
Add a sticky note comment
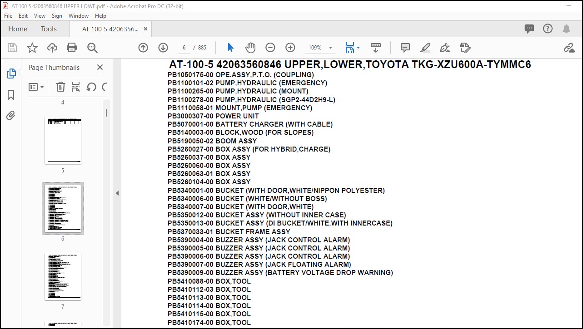(405, 48)
